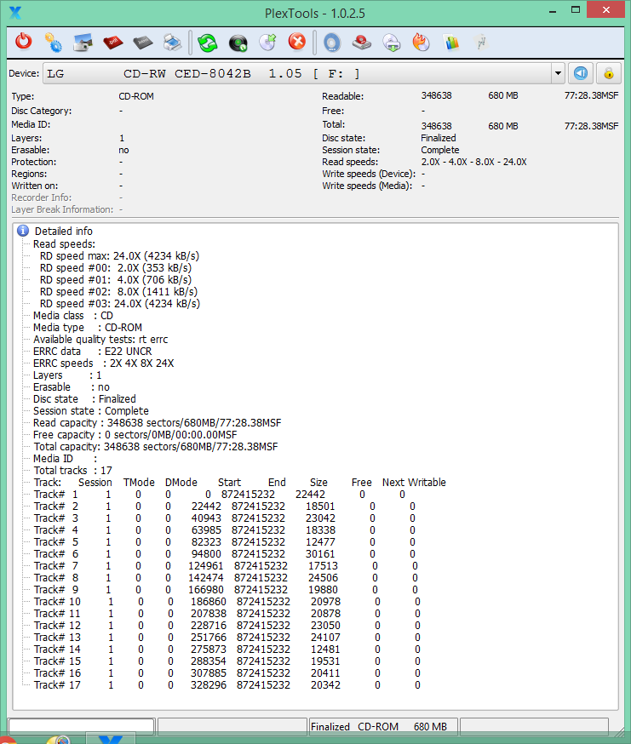Click the green refresh arrows icon
Viewport: 631px width, 744px height.
(x=208, y=43)
